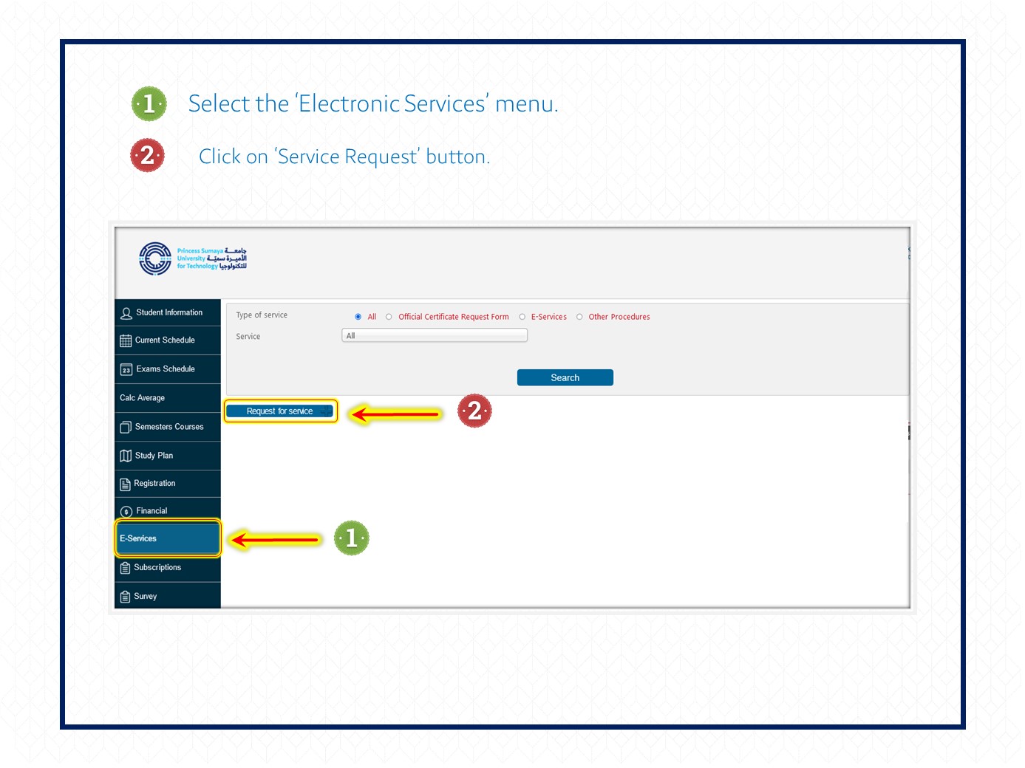Click the Service field label
Image resolution: width=1025 pixels, height=768 pixels.
(x=248, y=337)
